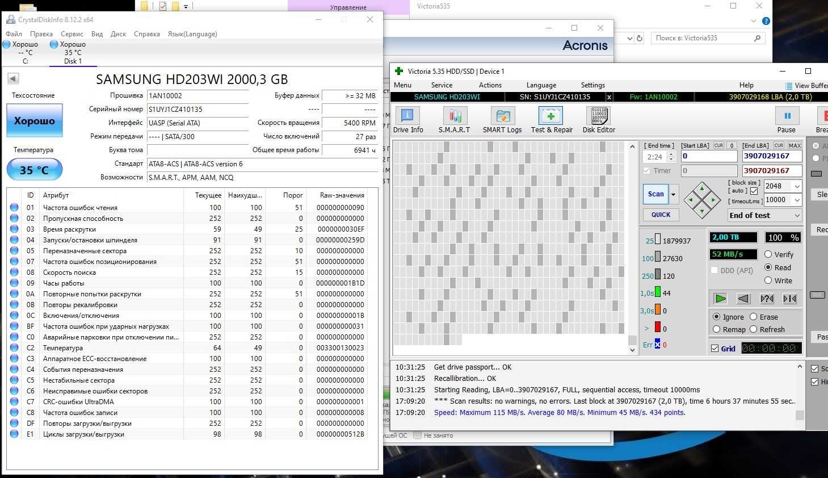This screenshot has width=828, height=478.
Task: Click the green play start-scan button
Action: click(720, 299)
